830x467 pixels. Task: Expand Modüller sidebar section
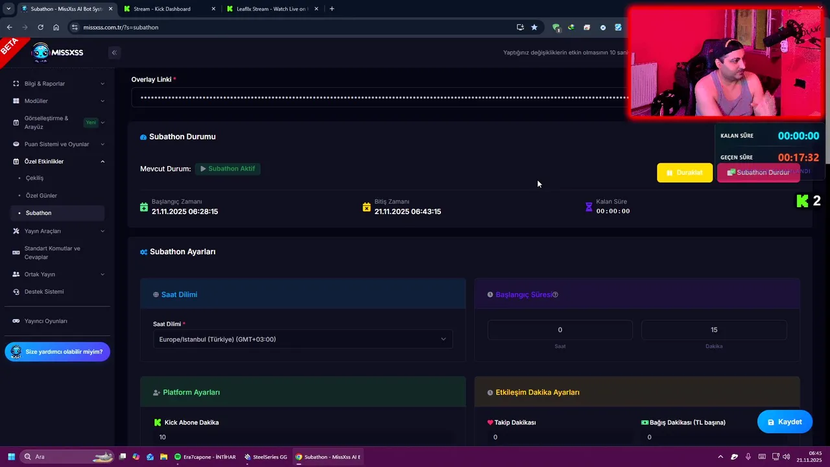pos(58,101)
